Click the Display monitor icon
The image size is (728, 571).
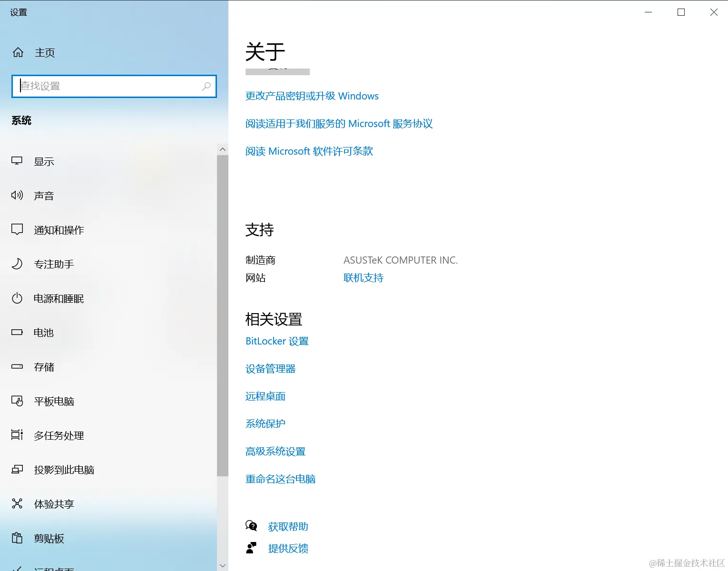click(17, 161)
